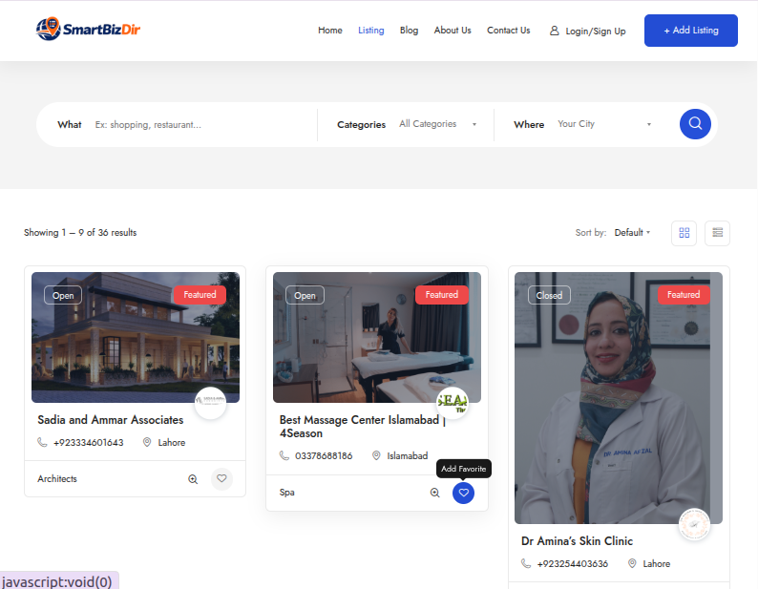Switch to list view layout

[x=717, y=233]
